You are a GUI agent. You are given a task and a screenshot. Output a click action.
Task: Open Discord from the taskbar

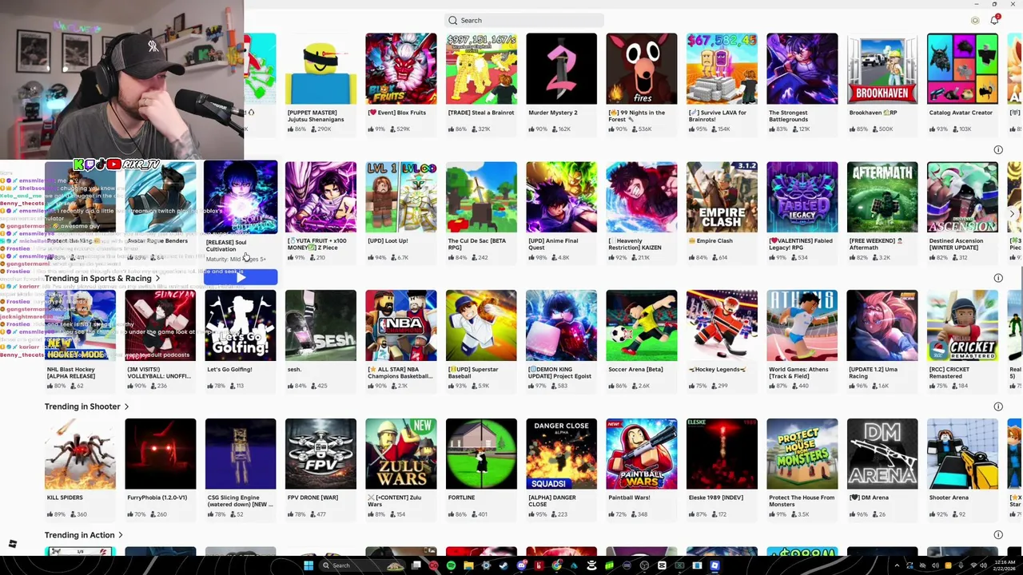click(522, 565)
